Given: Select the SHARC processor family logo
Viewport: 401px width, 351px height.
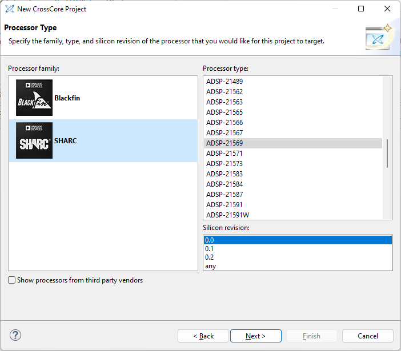Looking at the screenshot, I should click(x=34, y=140).
